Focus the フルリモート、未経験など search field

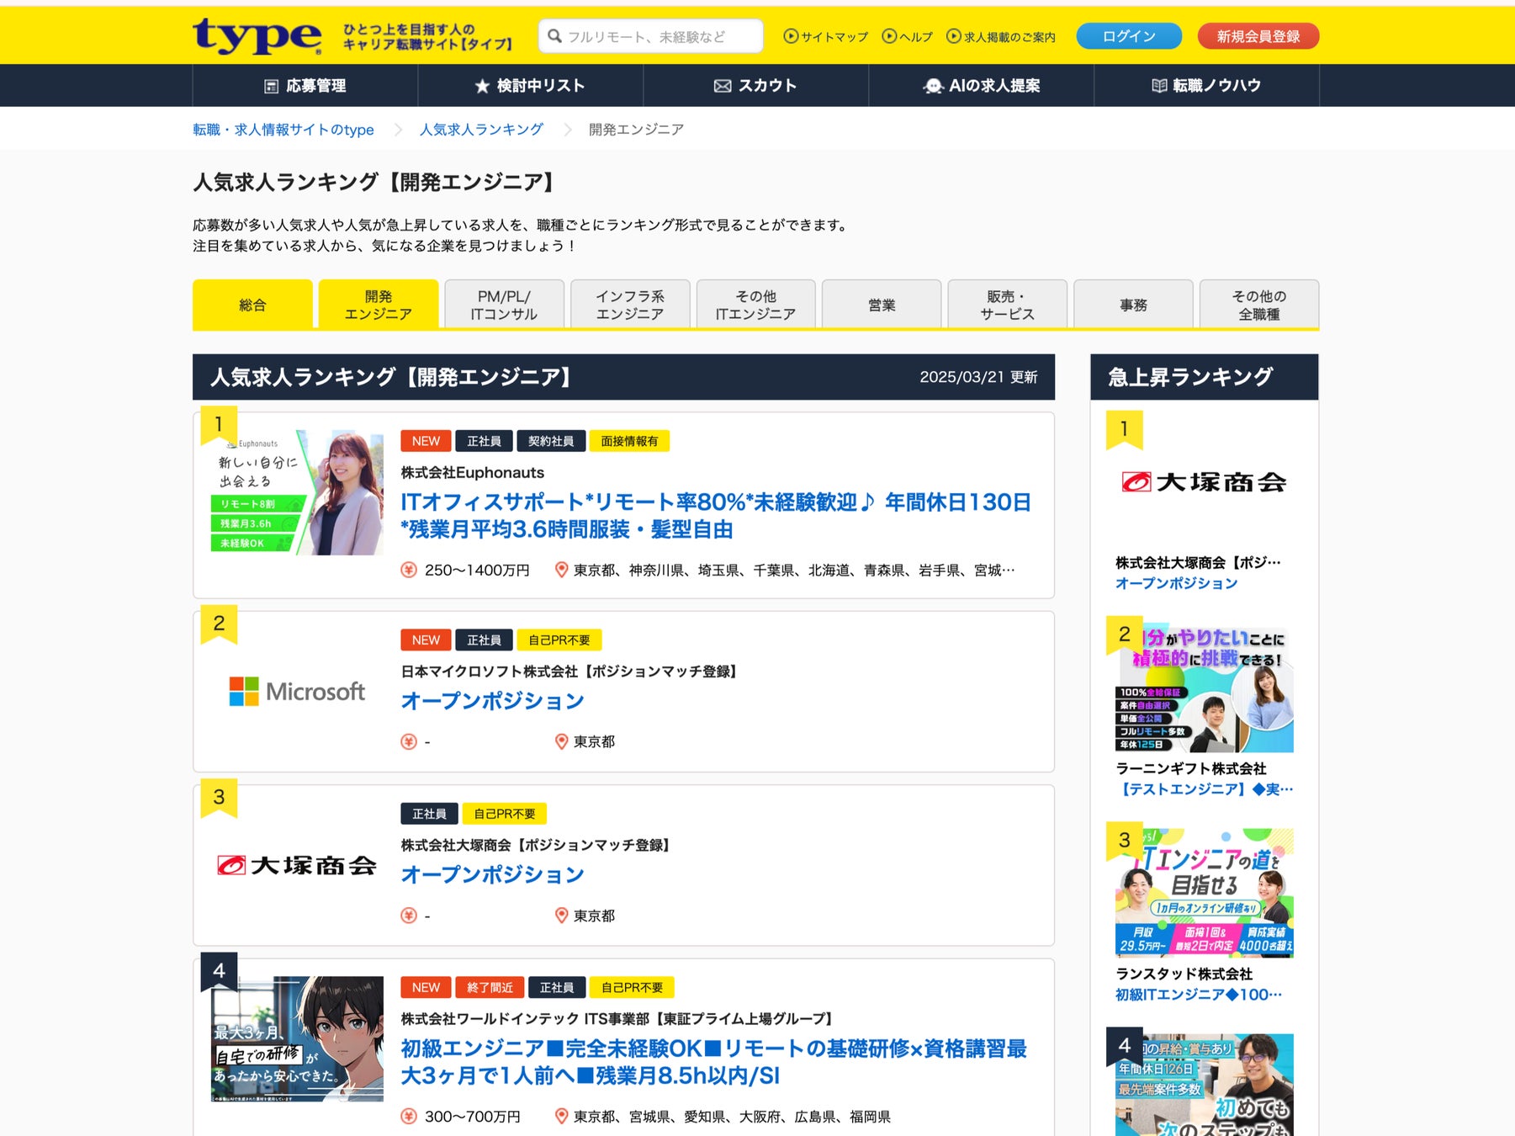[650, 36]
